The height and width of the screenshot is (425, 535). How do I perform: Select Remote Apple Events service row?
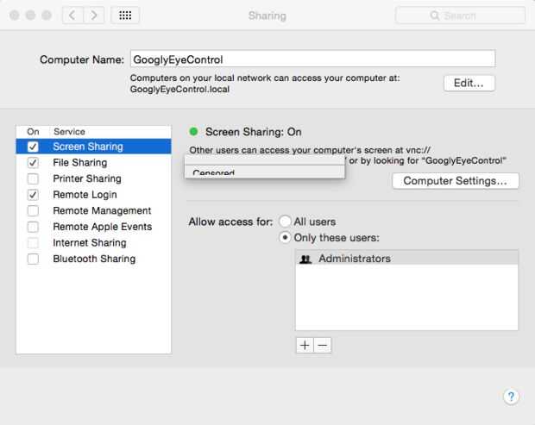point(102,227)
